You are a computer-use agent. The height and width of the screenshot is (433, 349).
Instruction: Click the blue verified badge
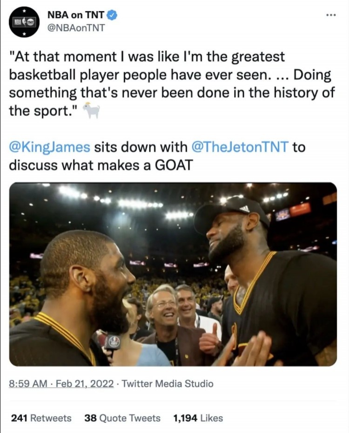[112, 15]
